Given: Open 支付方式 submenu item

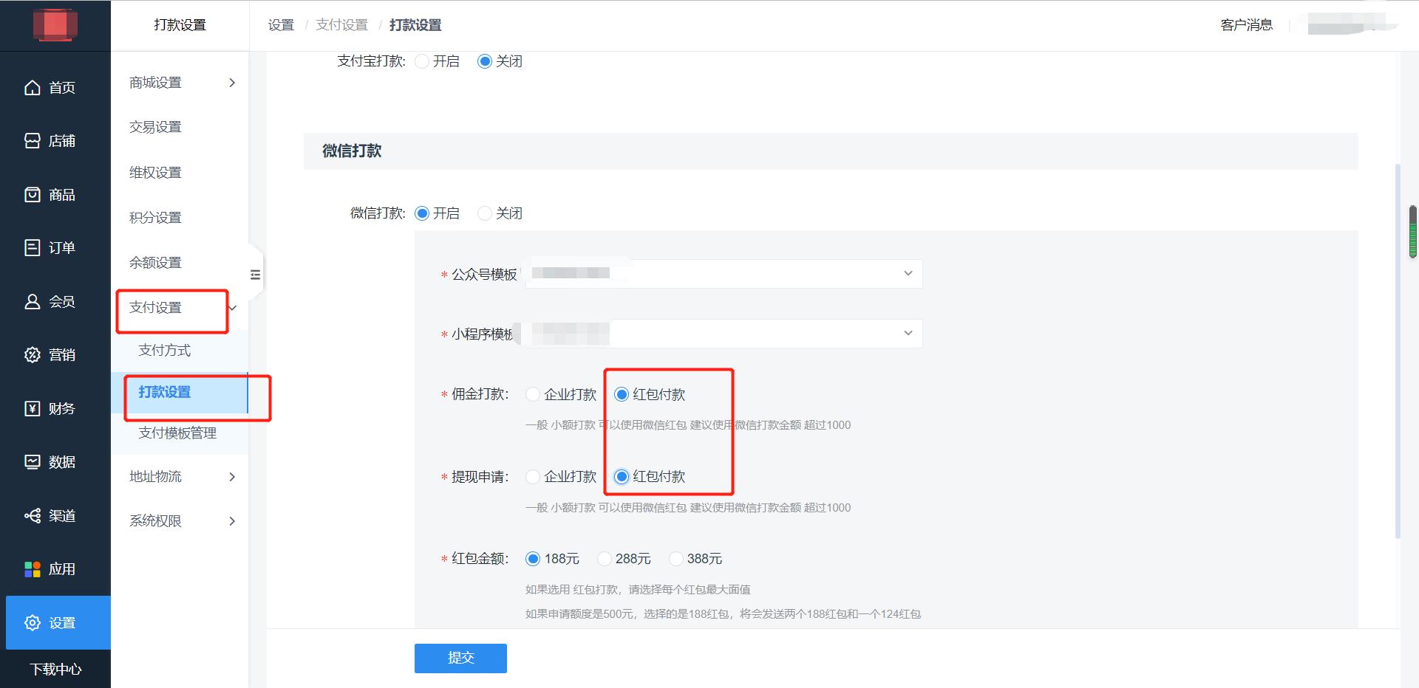Looking at the screenshot, I should (x=165, y=350).
